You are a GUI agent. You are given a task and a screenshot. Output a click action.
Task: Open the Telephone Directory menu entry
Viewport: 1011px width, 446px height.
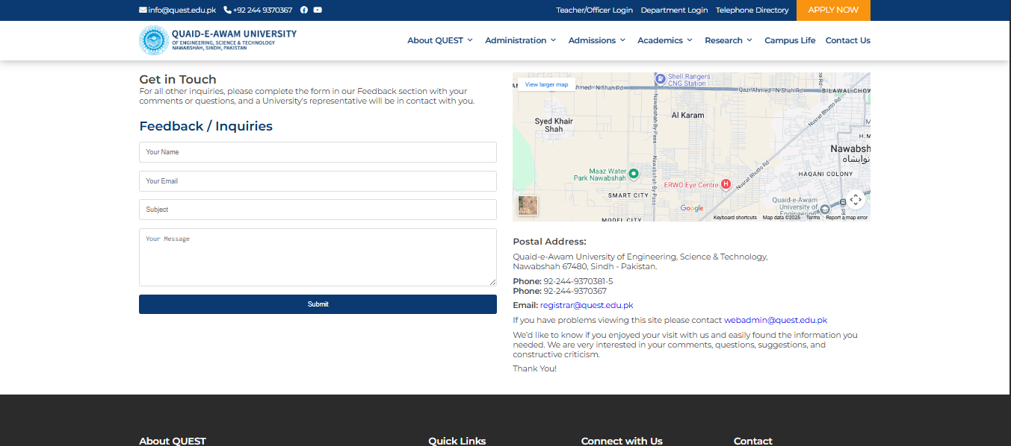coord(752,10)
